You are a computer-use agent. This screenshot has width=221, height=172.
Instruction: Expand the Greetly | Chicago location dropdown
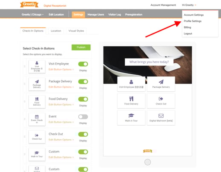coord(32,14)
